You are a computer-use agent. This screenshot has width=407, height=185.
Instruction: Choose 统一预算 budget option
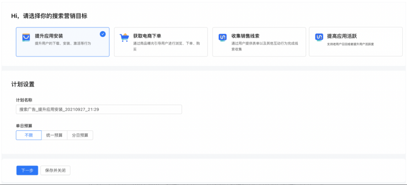point(54,135)
